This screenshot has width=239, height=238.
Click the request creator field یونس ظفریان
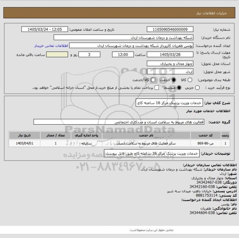pyautogui.click(x=131, y=46)
